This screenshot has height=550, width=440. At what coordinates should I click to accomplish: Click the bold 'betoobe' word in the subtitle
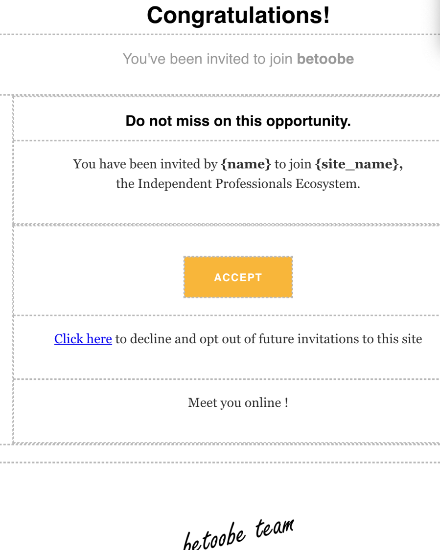pyautogui.click(x=325, y=59)
